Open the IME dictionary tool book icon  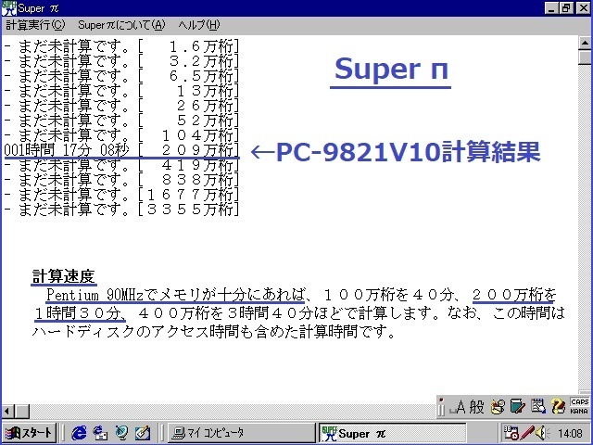pyautogui.click(x=517, y=407)
